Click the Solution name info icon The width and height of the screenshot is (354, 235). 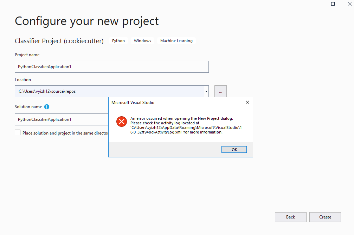pos(47,107)
